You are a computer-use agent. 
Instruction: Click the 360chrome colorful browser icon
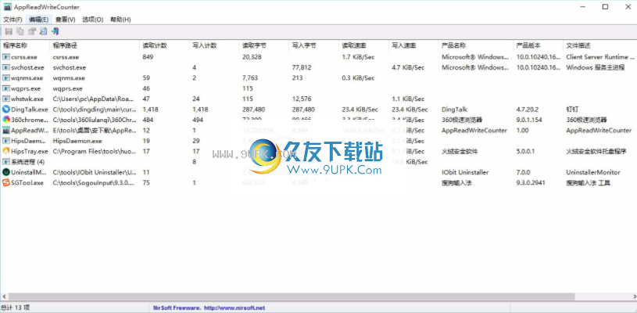click(x=5, y=120)
